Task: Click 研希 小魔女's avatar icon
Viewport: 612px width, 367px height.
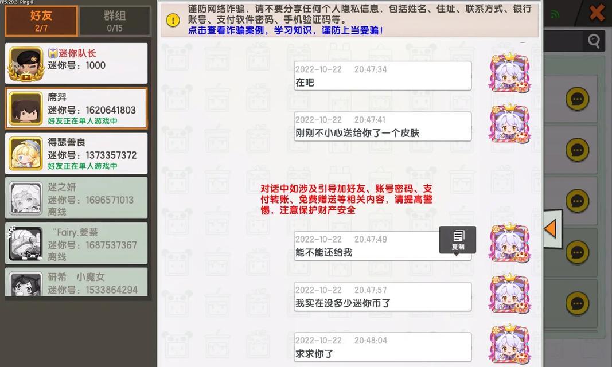Action: coord(26,284)
